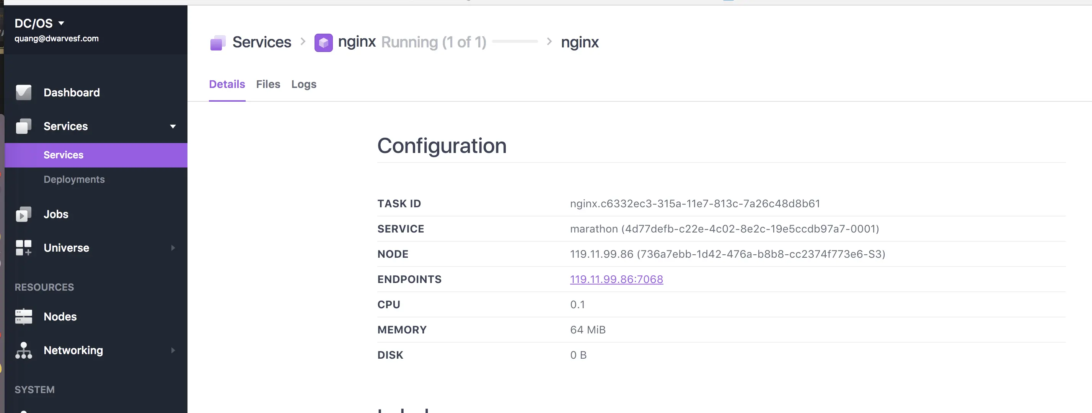Click the Jobs sidebar icon
The image size is (1092, 413).
tap(23, 214)
